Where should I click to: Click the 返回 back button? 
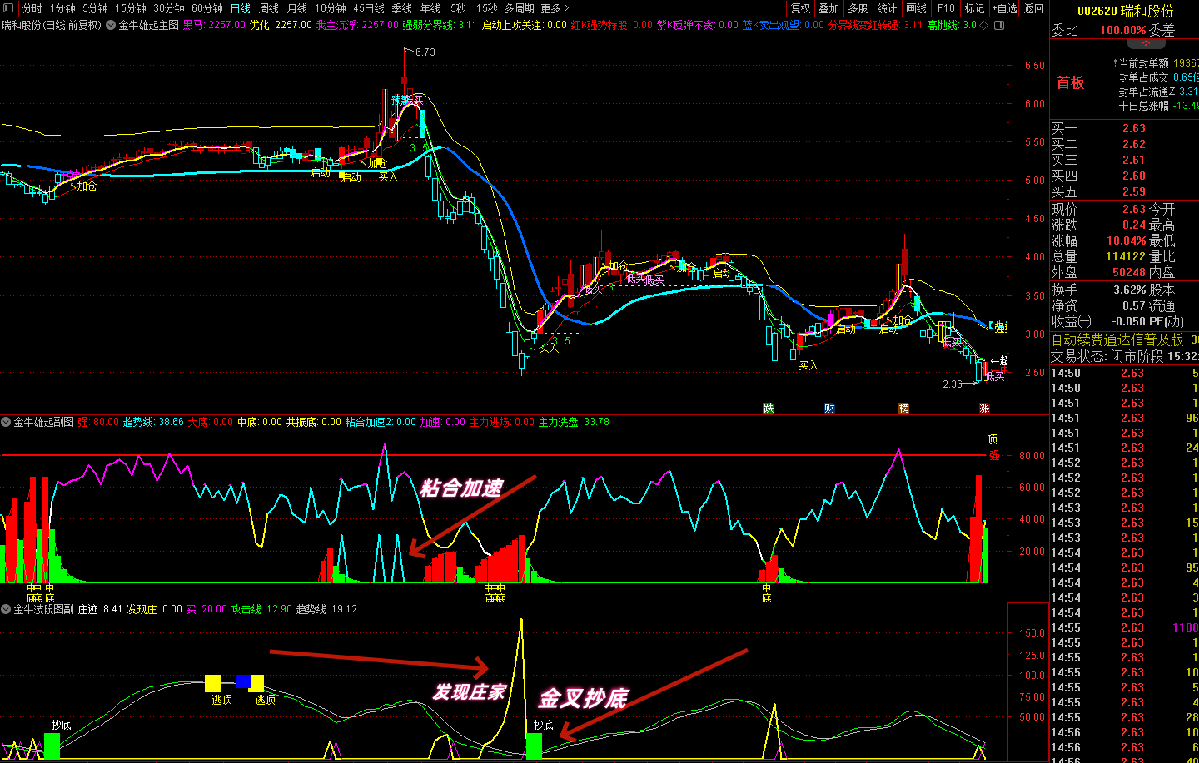(x=1034, y=8)
